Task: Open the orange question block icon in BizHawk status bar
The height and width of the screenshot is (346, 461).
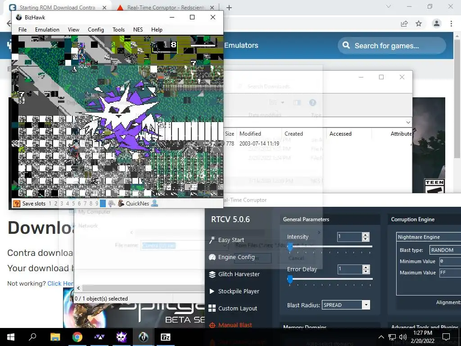Action: tap(17, 203)
